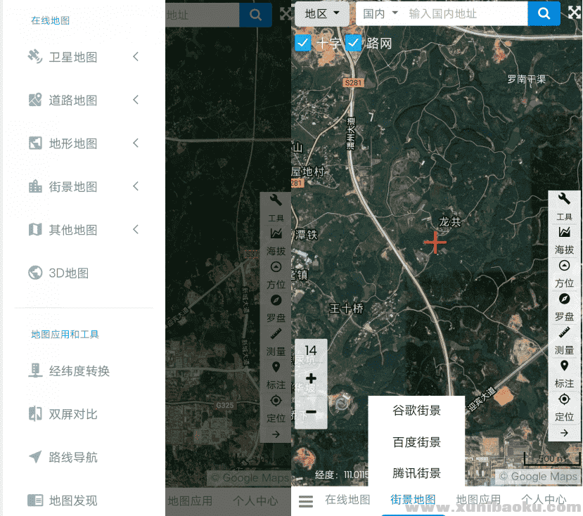Select the elevation (海拔) chart icon

coord(564,233)
